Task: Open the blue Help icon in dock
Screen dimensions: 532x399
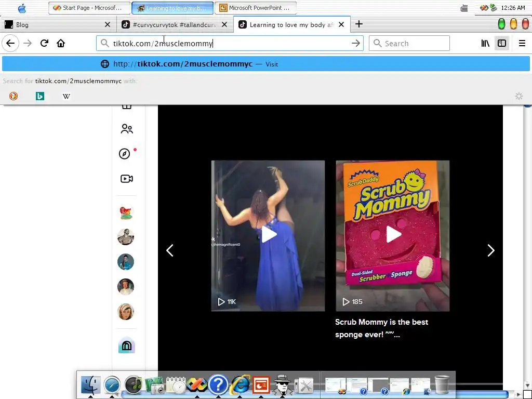Action: [x=218, y=385]
